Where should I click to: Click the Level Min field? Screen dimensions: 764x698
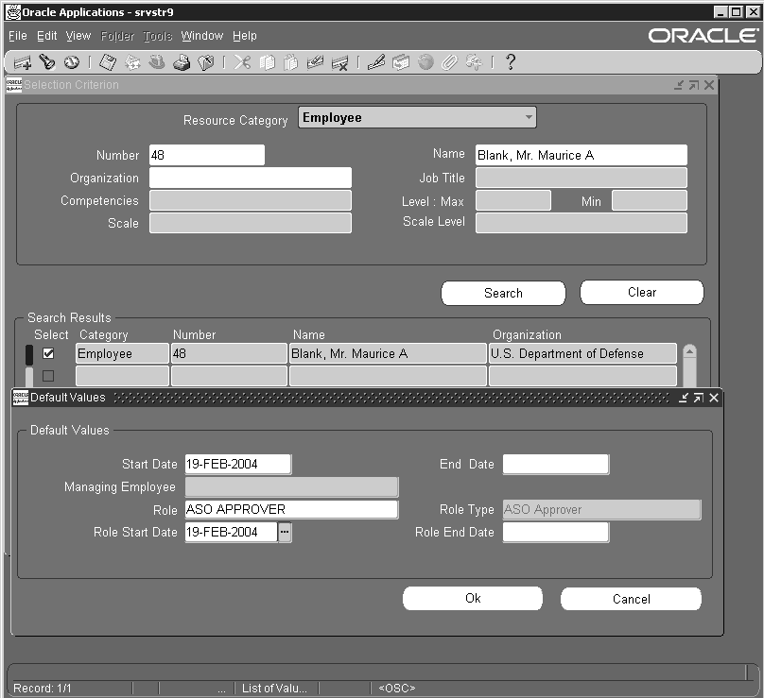pyautogui.click(x=650, y=200)
